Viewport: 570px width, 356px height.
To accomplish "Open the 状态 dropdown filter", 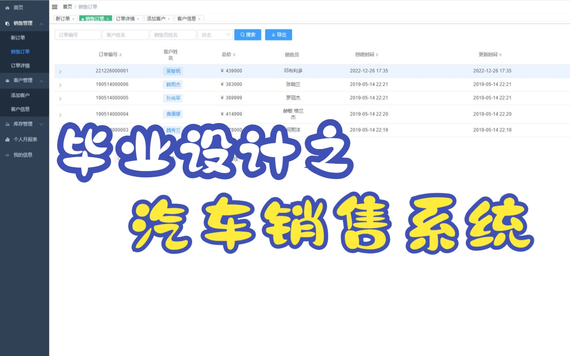I will (215, 35).
